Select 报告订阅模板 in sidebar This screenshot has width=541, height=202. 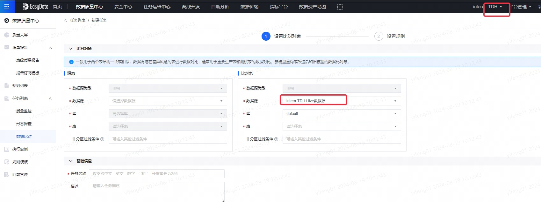coord(28,73)
